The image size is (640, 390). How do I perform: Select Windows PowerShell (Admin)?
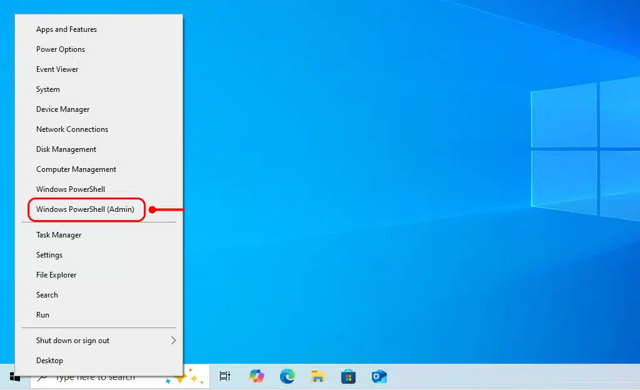[86, 209]
